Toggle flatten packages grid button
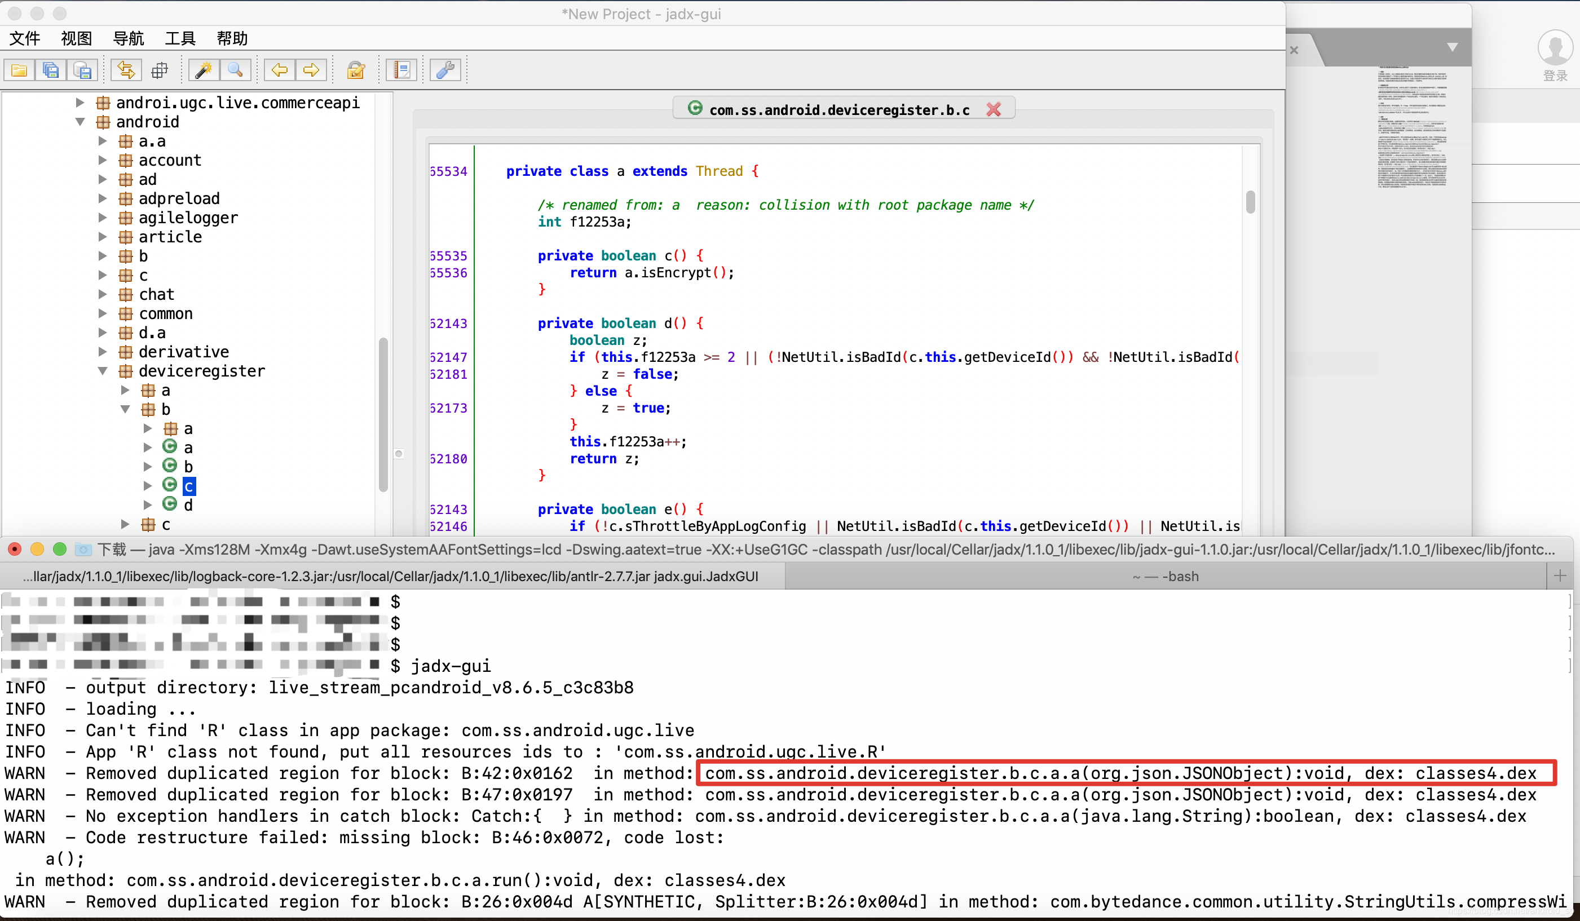 tap(160, 70)
